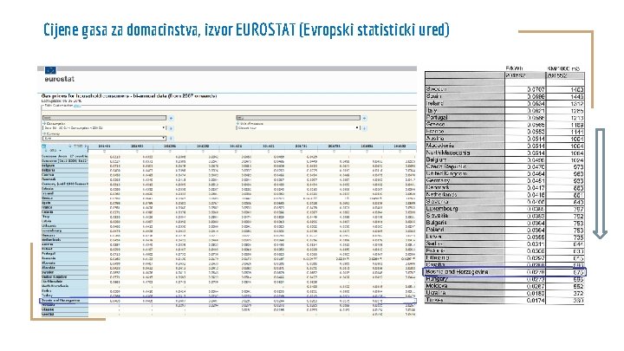The width and height of the screenshot is (624, 351).
Task: Click Czech Republic in the right ranking table
Action: 446,166
